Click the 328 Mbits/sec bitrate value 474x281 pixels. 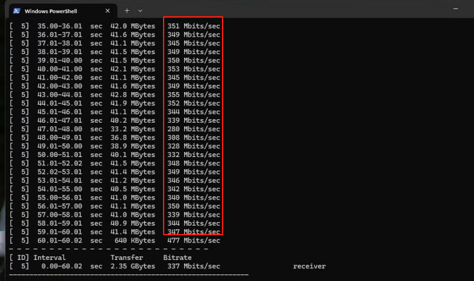[194, 146]
